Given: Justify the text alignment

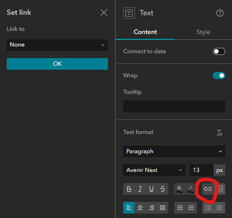Looking at the screenshot, I should [x=162, y=208].
